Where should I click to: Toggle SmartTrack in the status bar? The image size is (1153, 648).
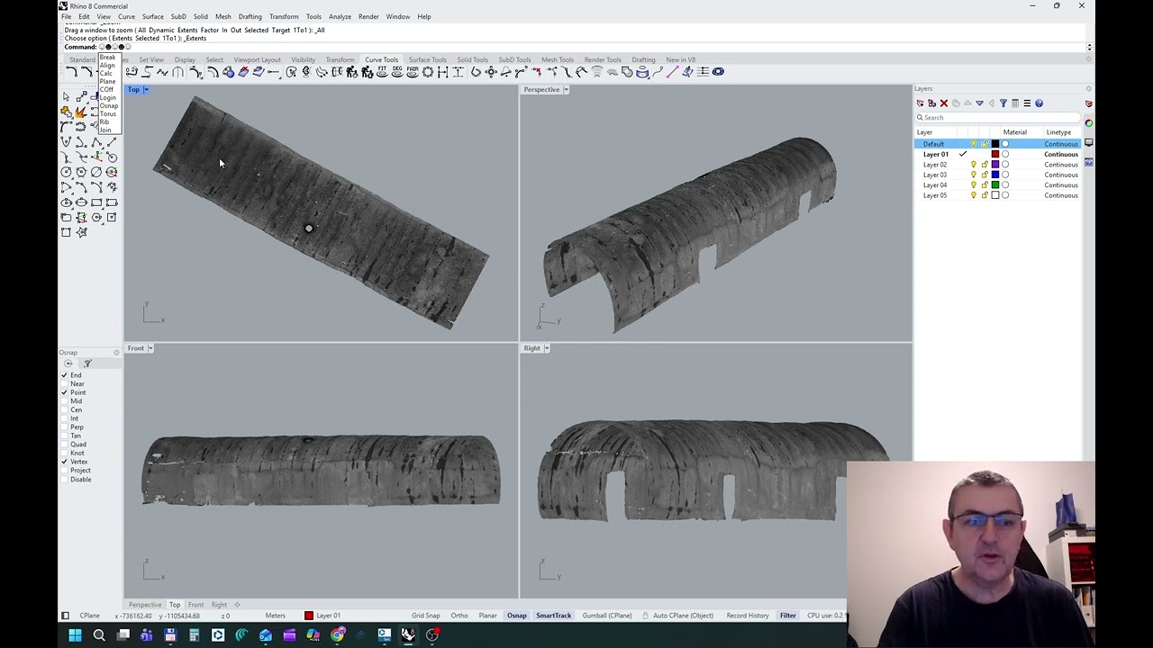tap(553, 616)
